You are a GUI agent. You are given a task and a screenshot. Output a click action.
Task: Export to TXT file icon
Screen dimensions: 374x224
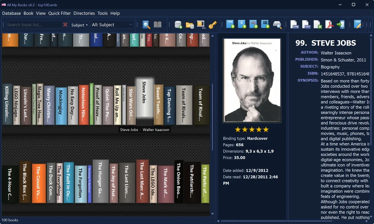pos(306,25)
